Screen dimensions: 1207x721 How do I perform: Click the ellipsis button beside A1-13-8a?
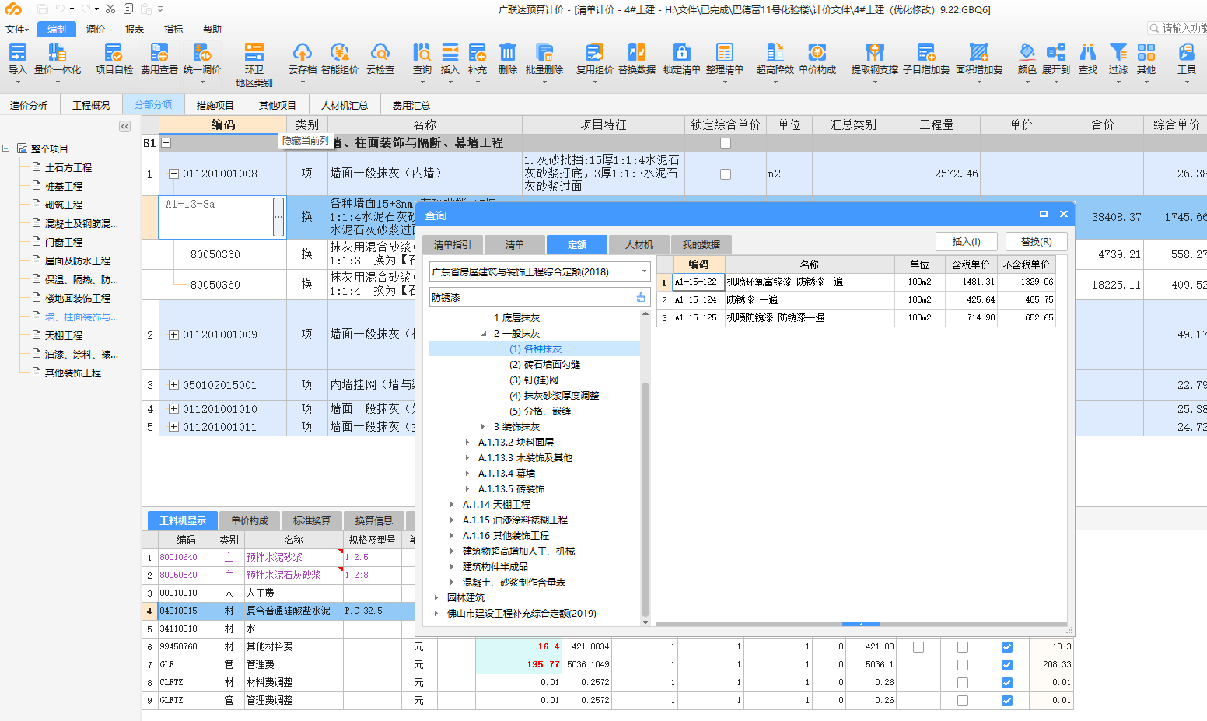278,216
